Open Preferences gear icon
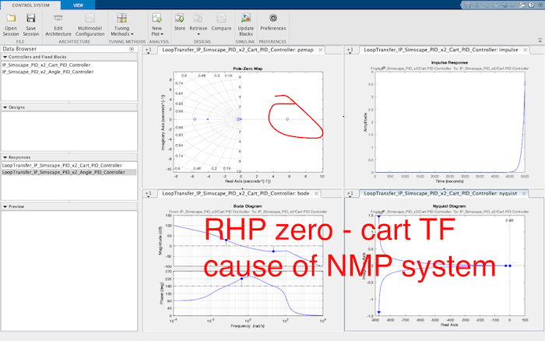The width and height of the screenshot is (545, 341). [273, 18]
